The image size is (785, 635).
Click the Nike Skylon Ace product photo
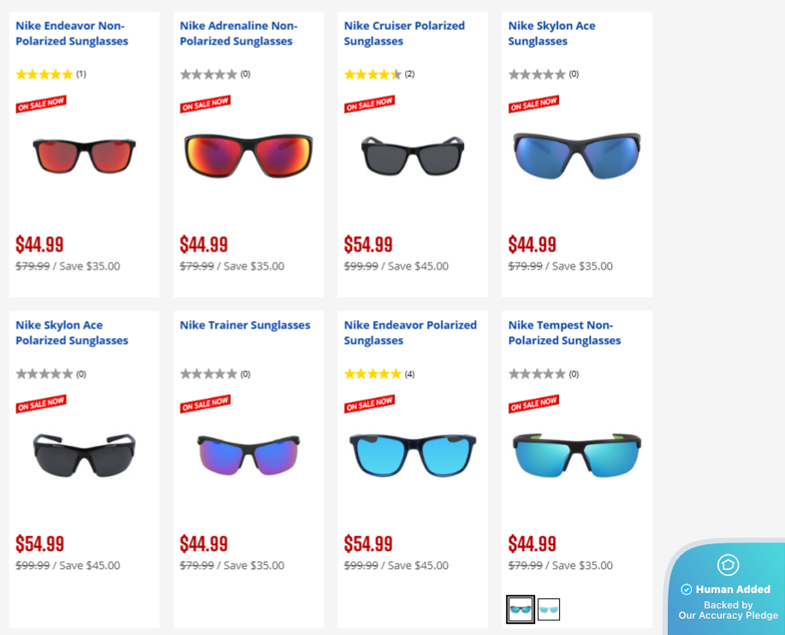(x=576, y=155)
